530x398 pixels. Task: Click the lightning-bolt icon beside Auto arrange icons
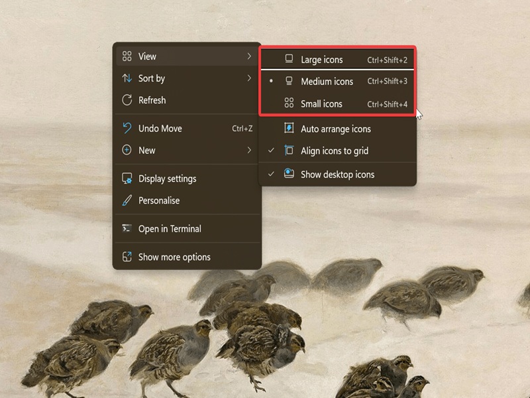(289, 128)
